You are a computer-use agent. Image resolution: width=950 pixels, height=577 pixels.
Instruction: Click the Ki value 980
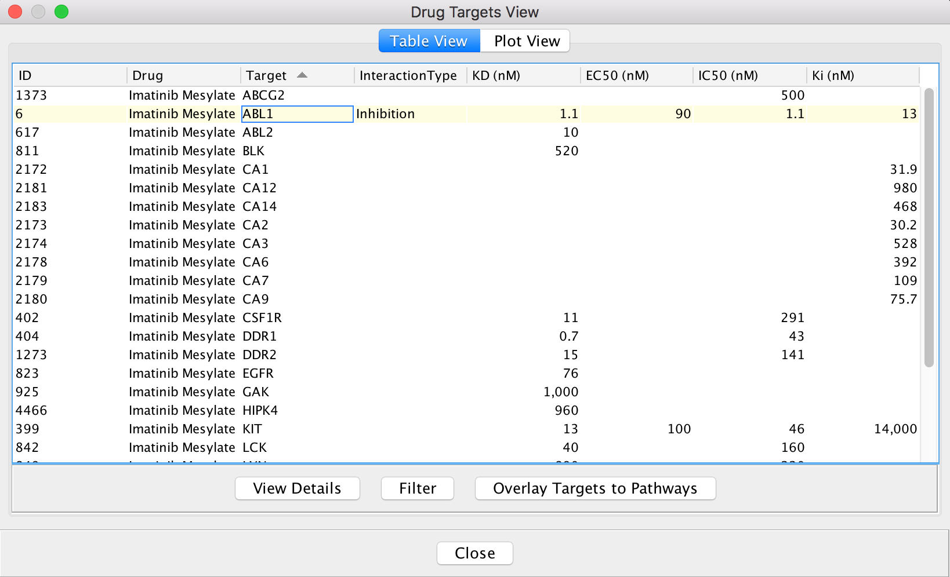coord(905,188)
